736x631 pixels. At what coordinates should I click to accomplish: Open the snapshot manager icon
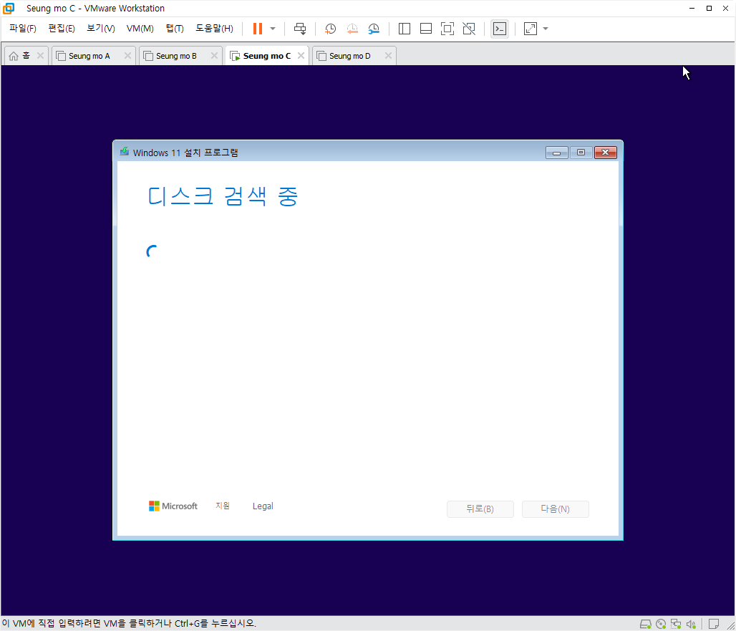click(374, 29)
